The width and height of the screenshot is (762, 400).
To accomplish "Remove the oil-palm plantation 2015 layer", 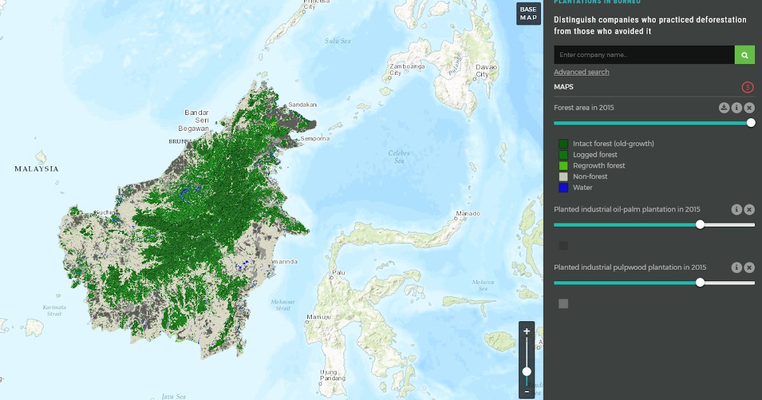I will pyautogui.click(x=749, y=209).
